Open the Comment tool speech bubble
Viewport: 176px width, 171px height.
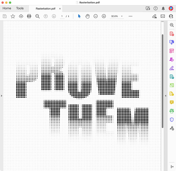click(x=172, y=102)
